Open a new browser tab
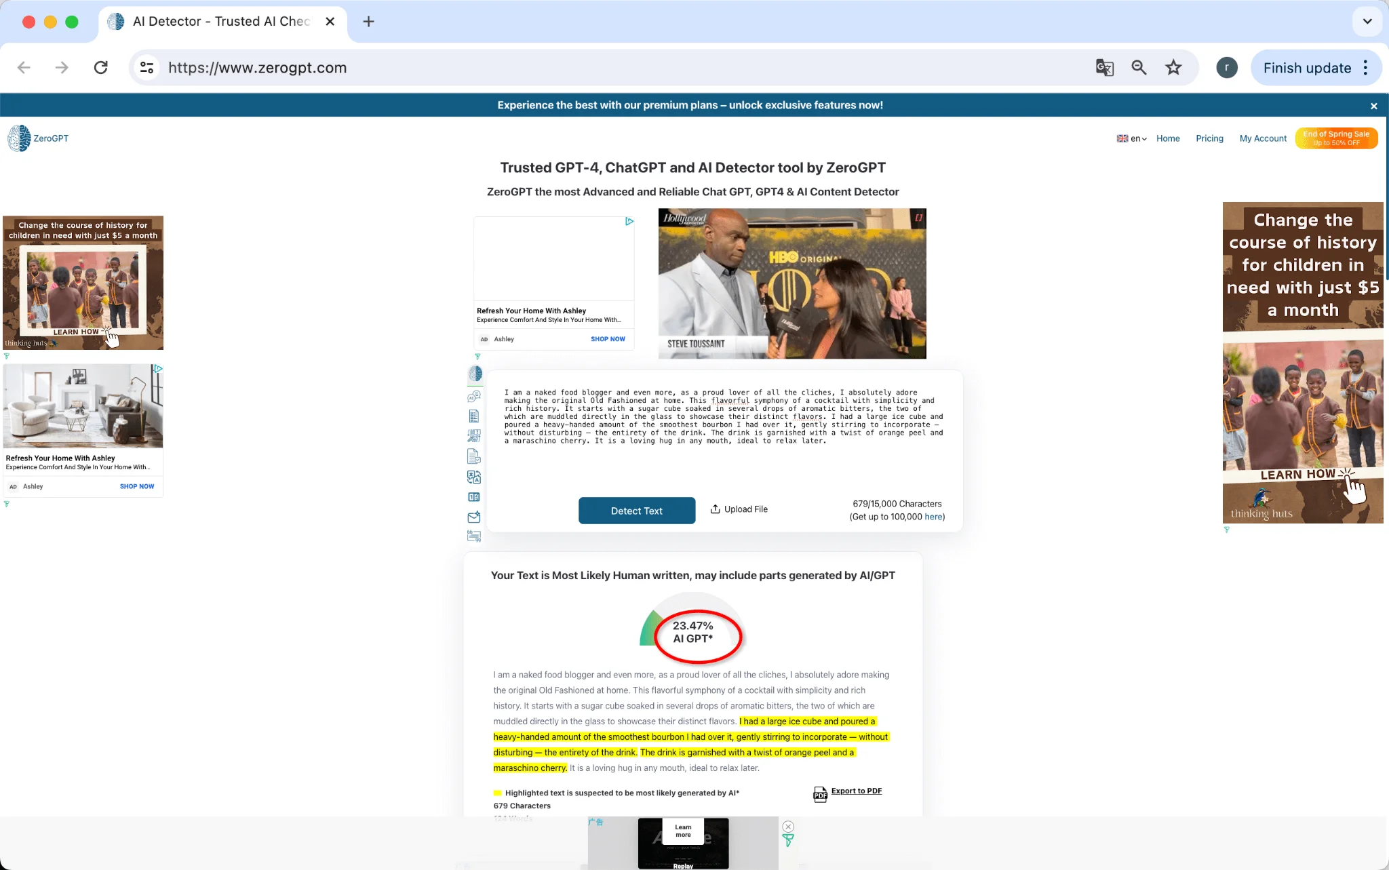 (x=368, y=22)
